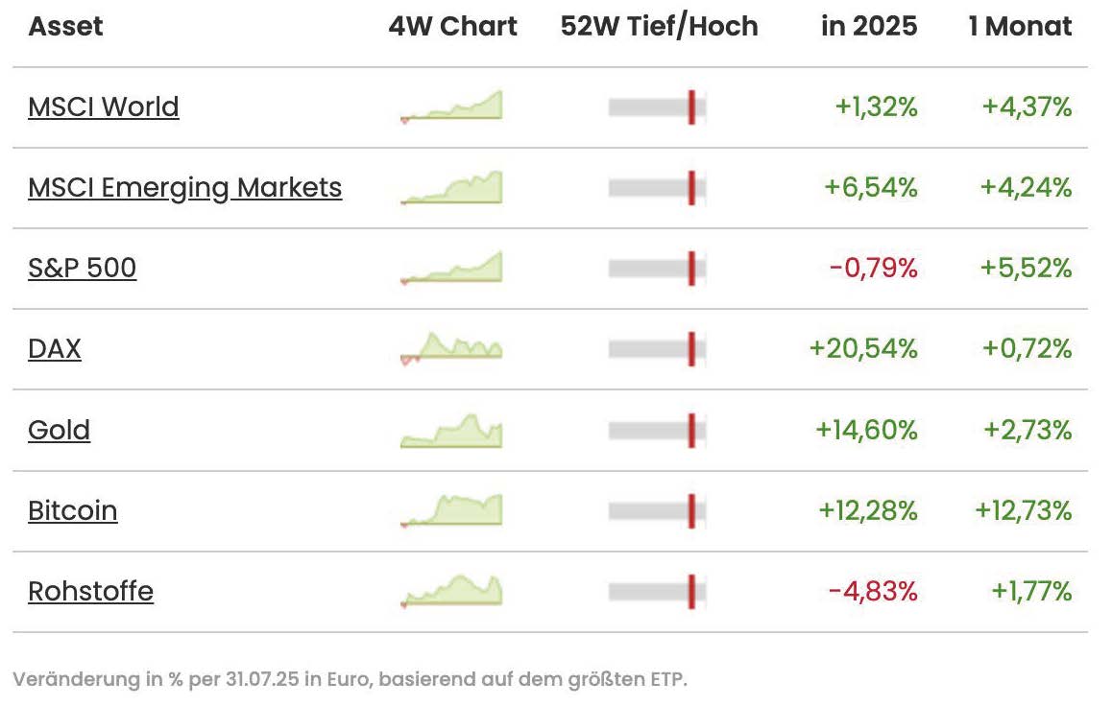Click the DAX 4W sparkline chart
This screenshot has height=706, width=1112.
(451, 348)
